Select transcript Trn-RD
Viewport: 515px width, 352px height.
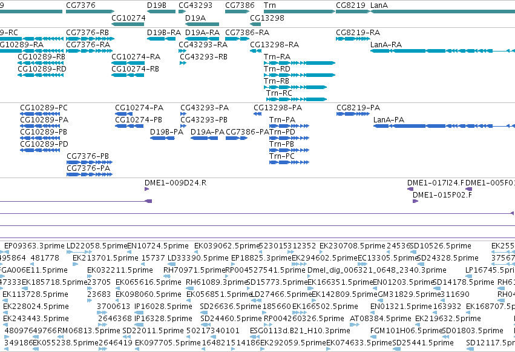click(x=277, y=69)
